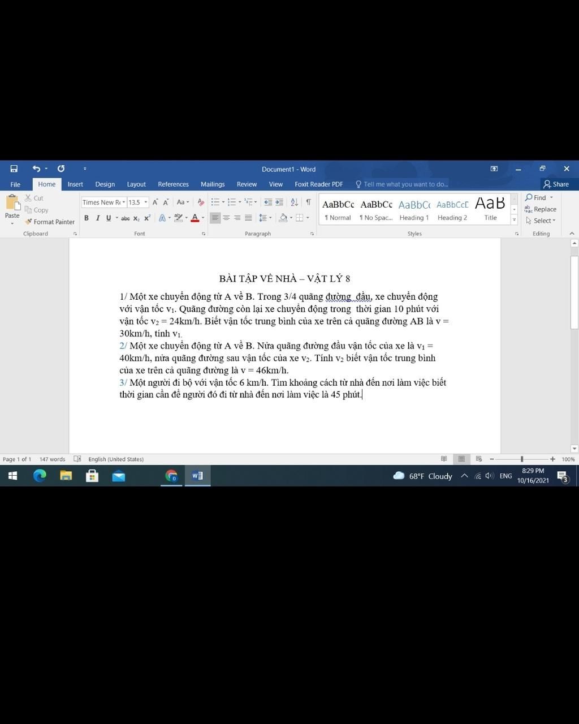Expand the Styles gallery More arrow
This screenshot has height=724, width=579.
pos(514,219)
